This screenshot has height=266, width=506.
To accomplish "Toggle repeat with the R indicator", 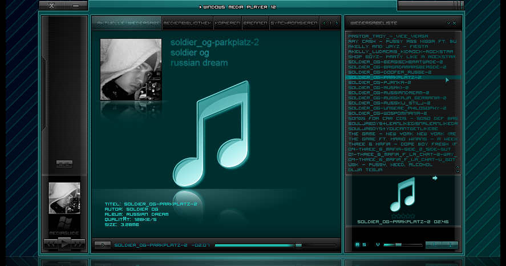I will [x=357, y=245].
